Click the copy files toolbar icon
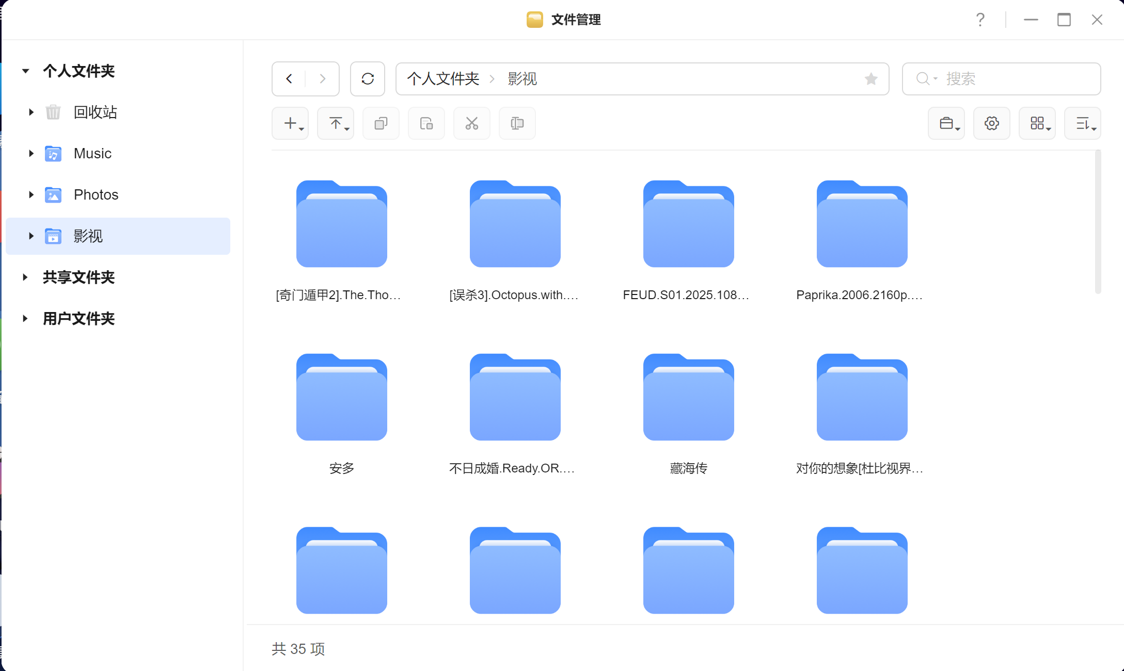 [x=381, y=123]
